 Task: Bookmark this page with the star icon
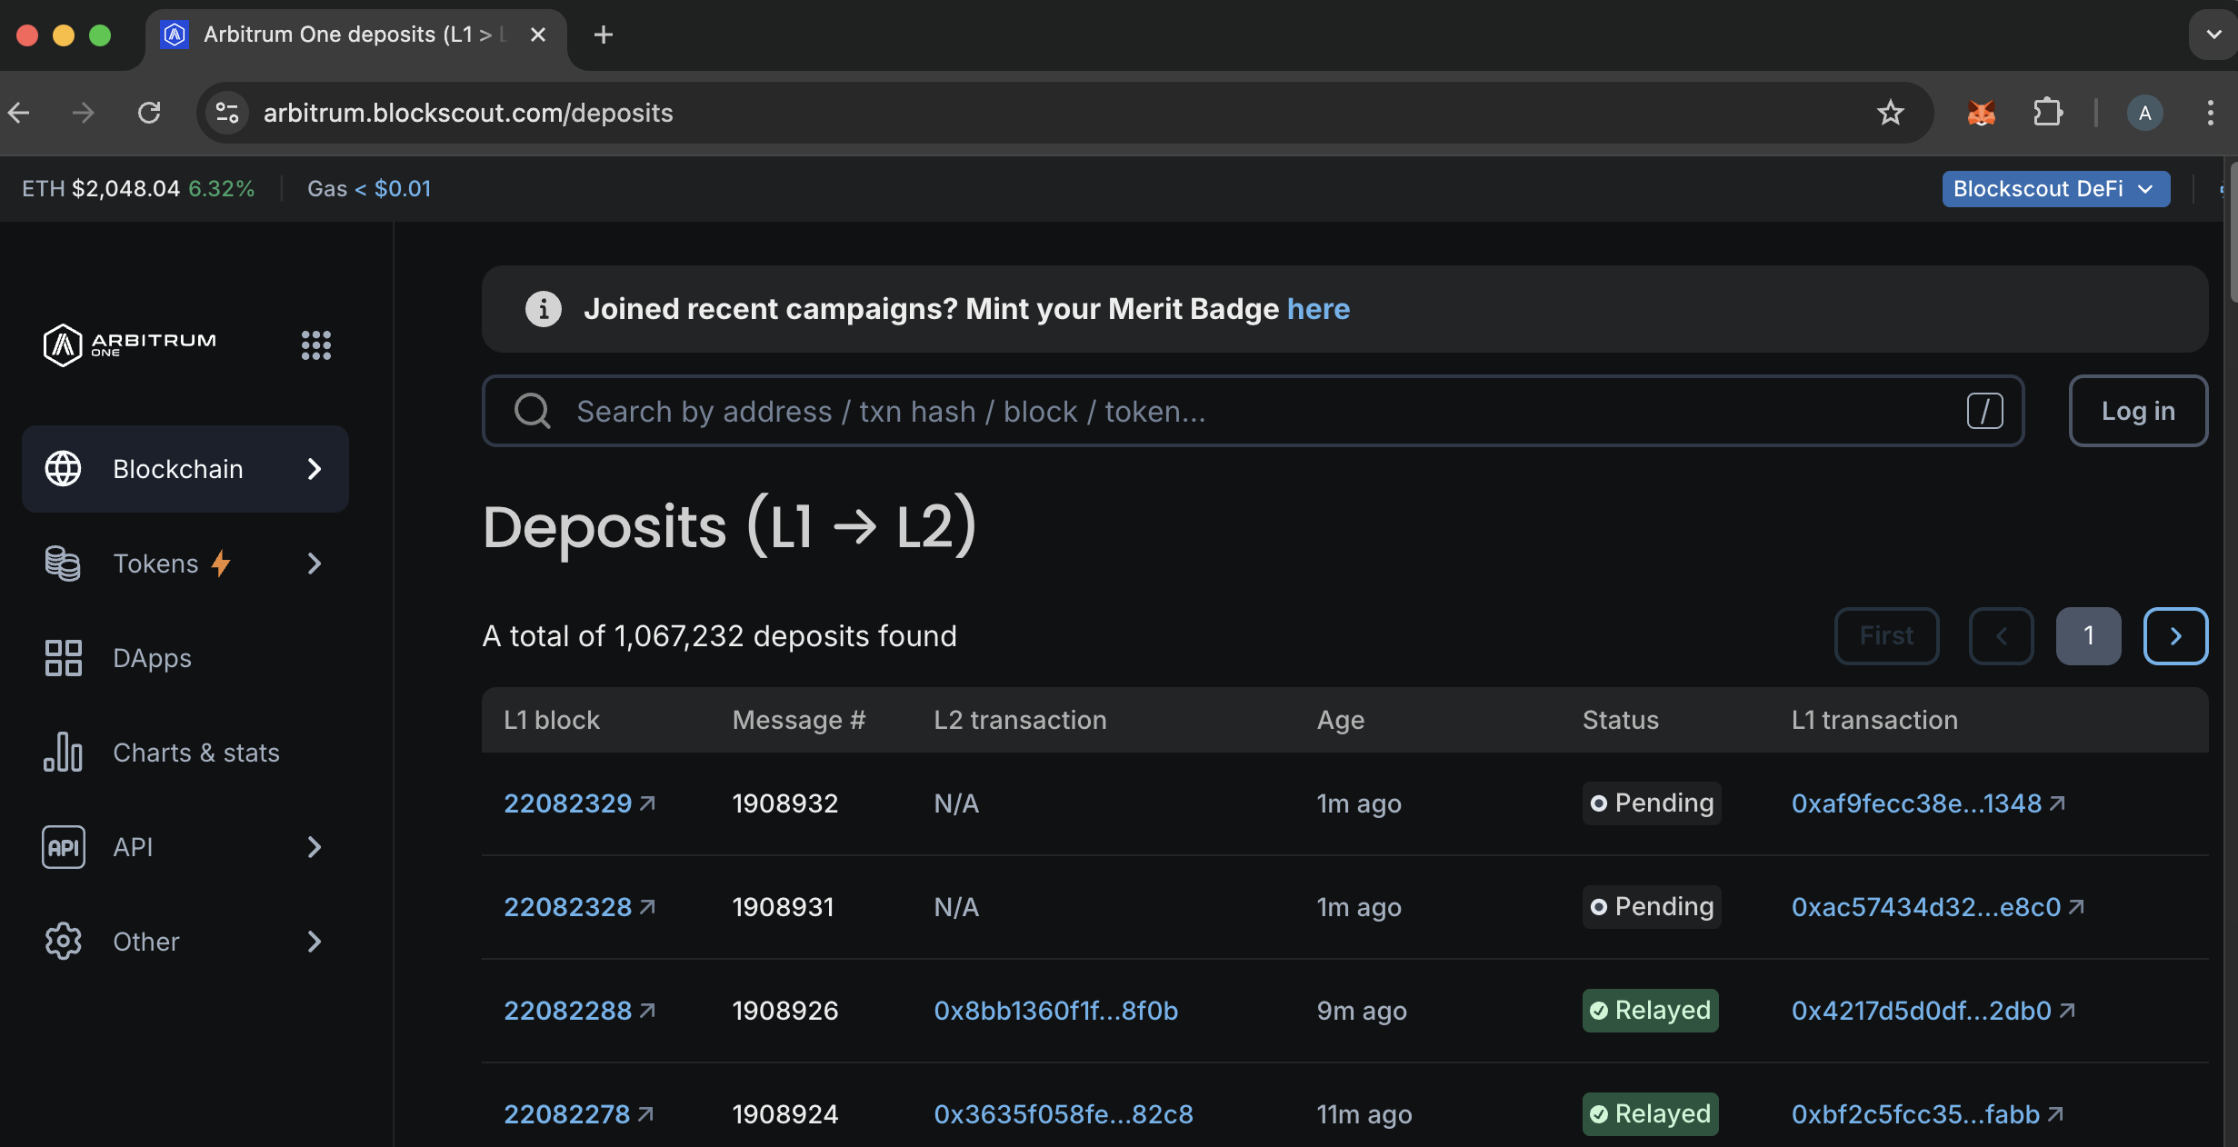pos(1891,113)
